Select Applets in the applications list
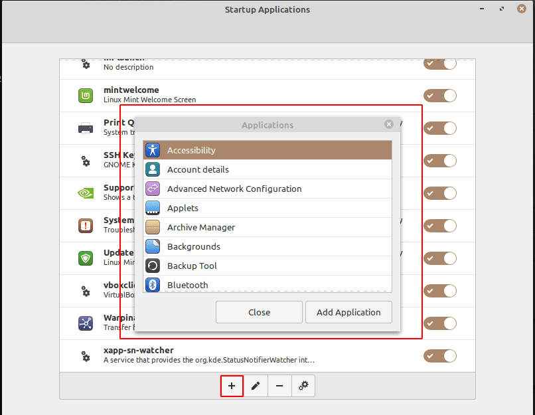 [x=267, y=208]
